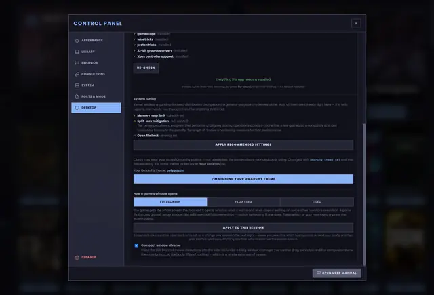Click the winetricks dependency row
This screenshot has height=295, width=434.
click(151, 39)
